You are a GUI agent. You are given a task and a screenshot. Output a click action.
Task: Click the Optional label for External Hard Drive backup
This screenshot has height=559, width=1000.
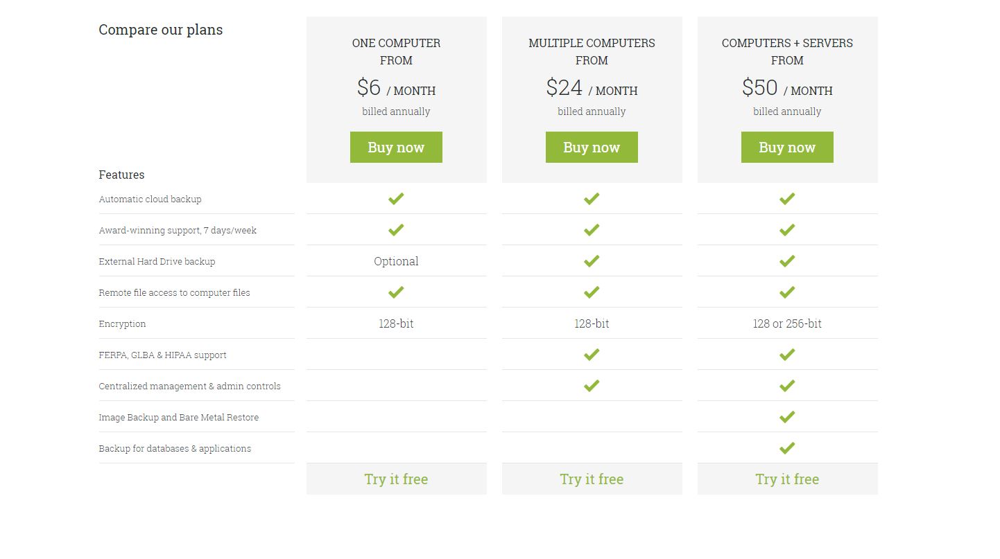click(x=396, y=261)
